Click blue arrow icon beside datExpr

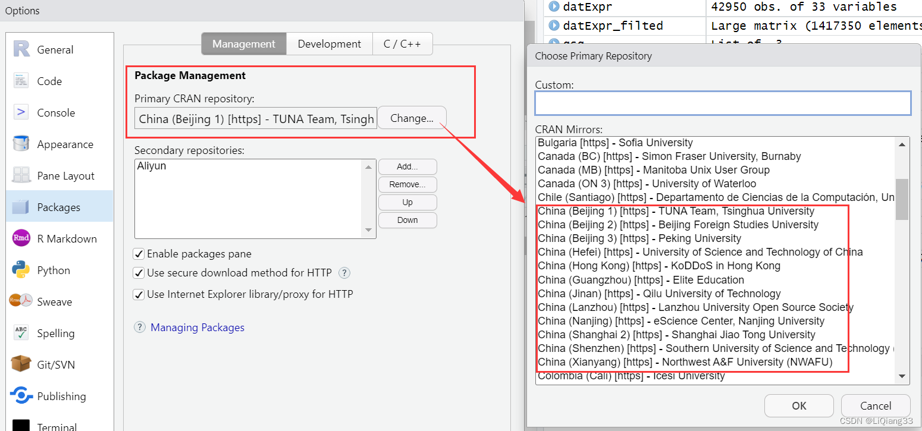tap(554, 7)
